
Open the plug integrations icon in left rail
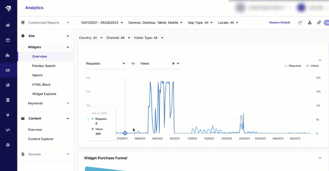click(8, 115)
